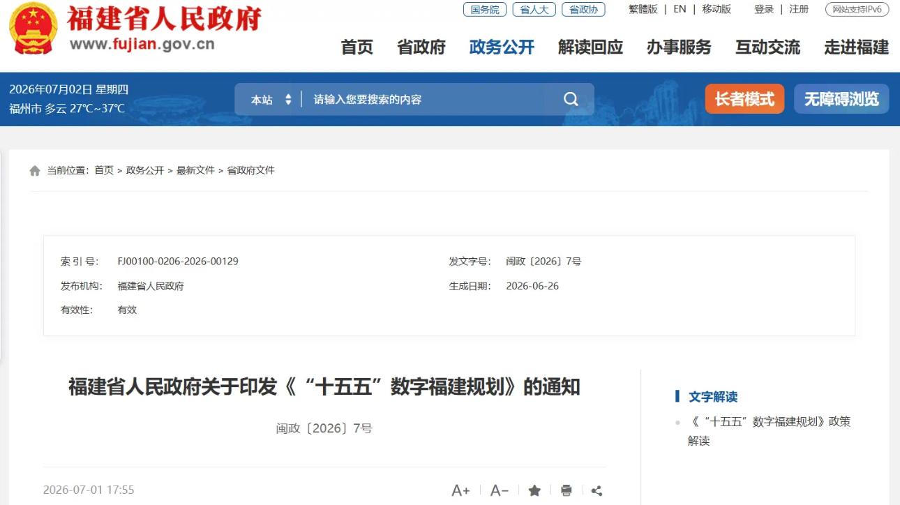Click the date 2026年07月02日 星期四

(x=69, y=89)
